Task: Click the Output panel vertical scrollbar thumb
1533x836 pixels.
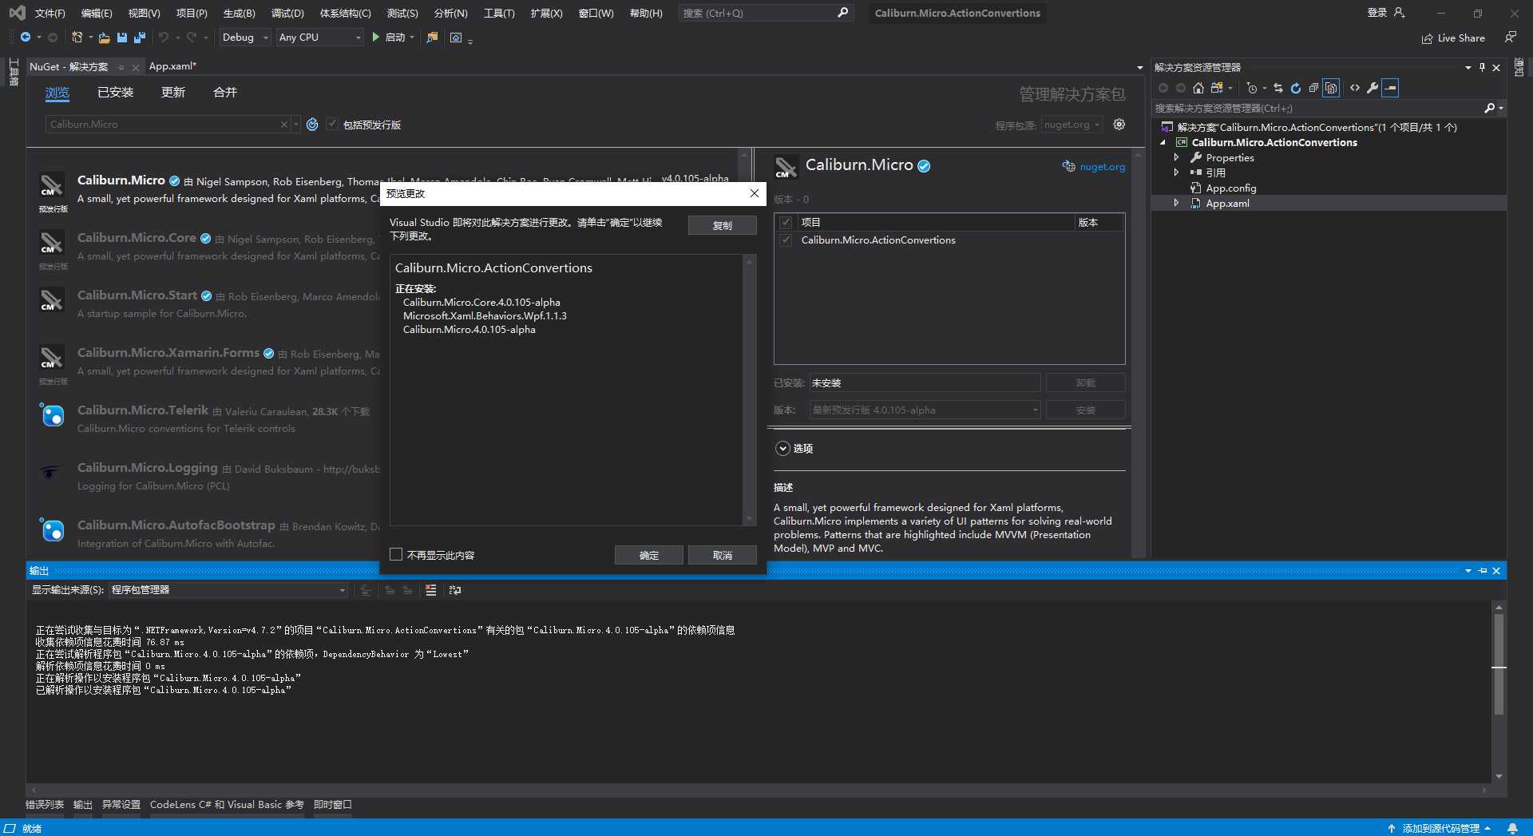Action: pos(1499,664)
